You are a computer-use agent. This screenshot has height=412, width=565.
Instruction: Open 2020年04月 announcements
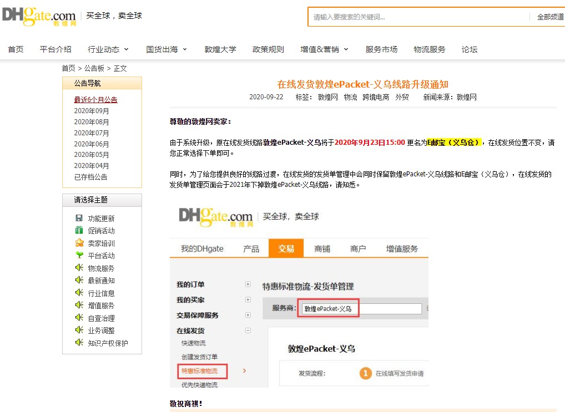(x=92, y=166)
